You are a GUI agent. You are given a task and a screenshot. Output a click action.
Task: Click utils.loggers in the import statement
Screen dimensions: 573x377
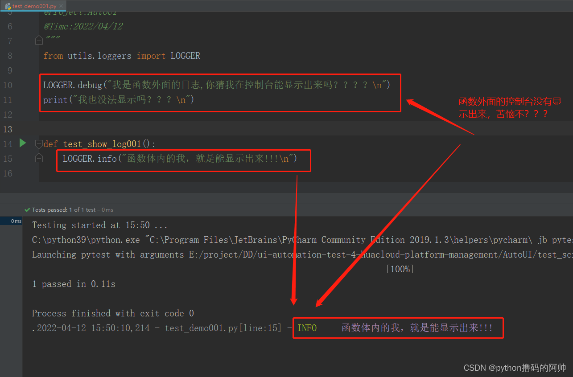[99, 56]
